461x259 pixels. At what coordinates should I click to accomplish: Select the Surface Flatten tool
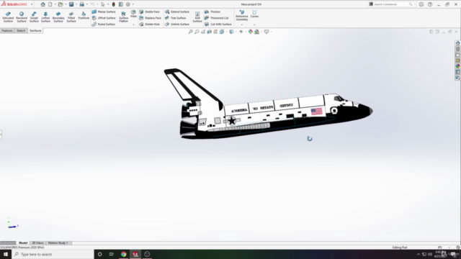[x=123, y=17]
